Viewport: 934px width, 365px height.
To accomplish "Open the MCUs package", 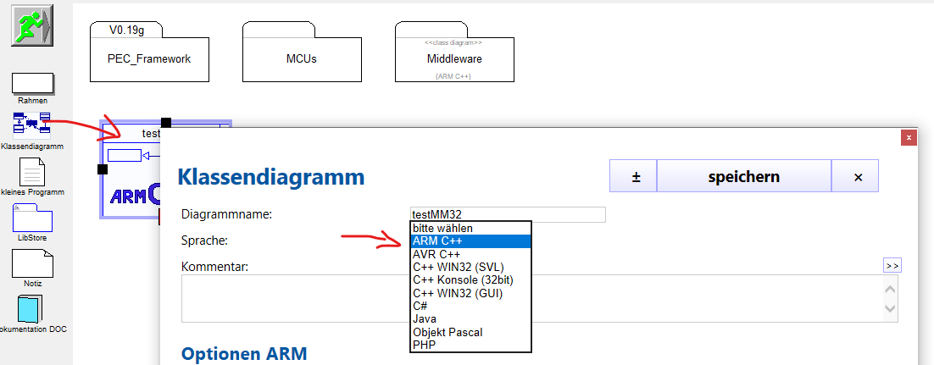I will [302, 59].
